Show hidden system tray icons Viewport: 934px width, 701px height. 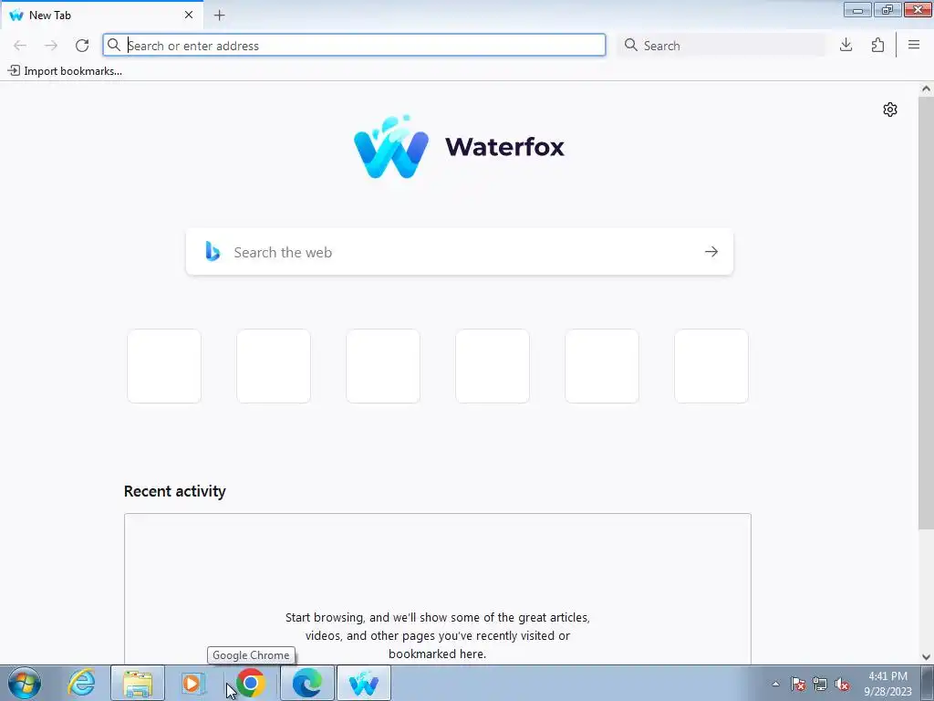[x=775, y=684]
